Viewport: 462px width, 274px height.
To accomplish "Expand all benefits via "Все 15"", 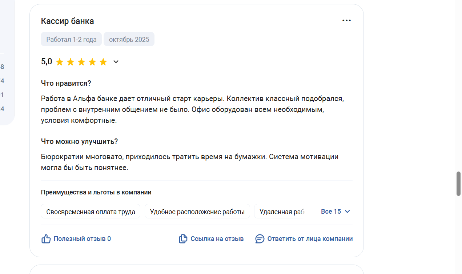I will tap(336, 211).
